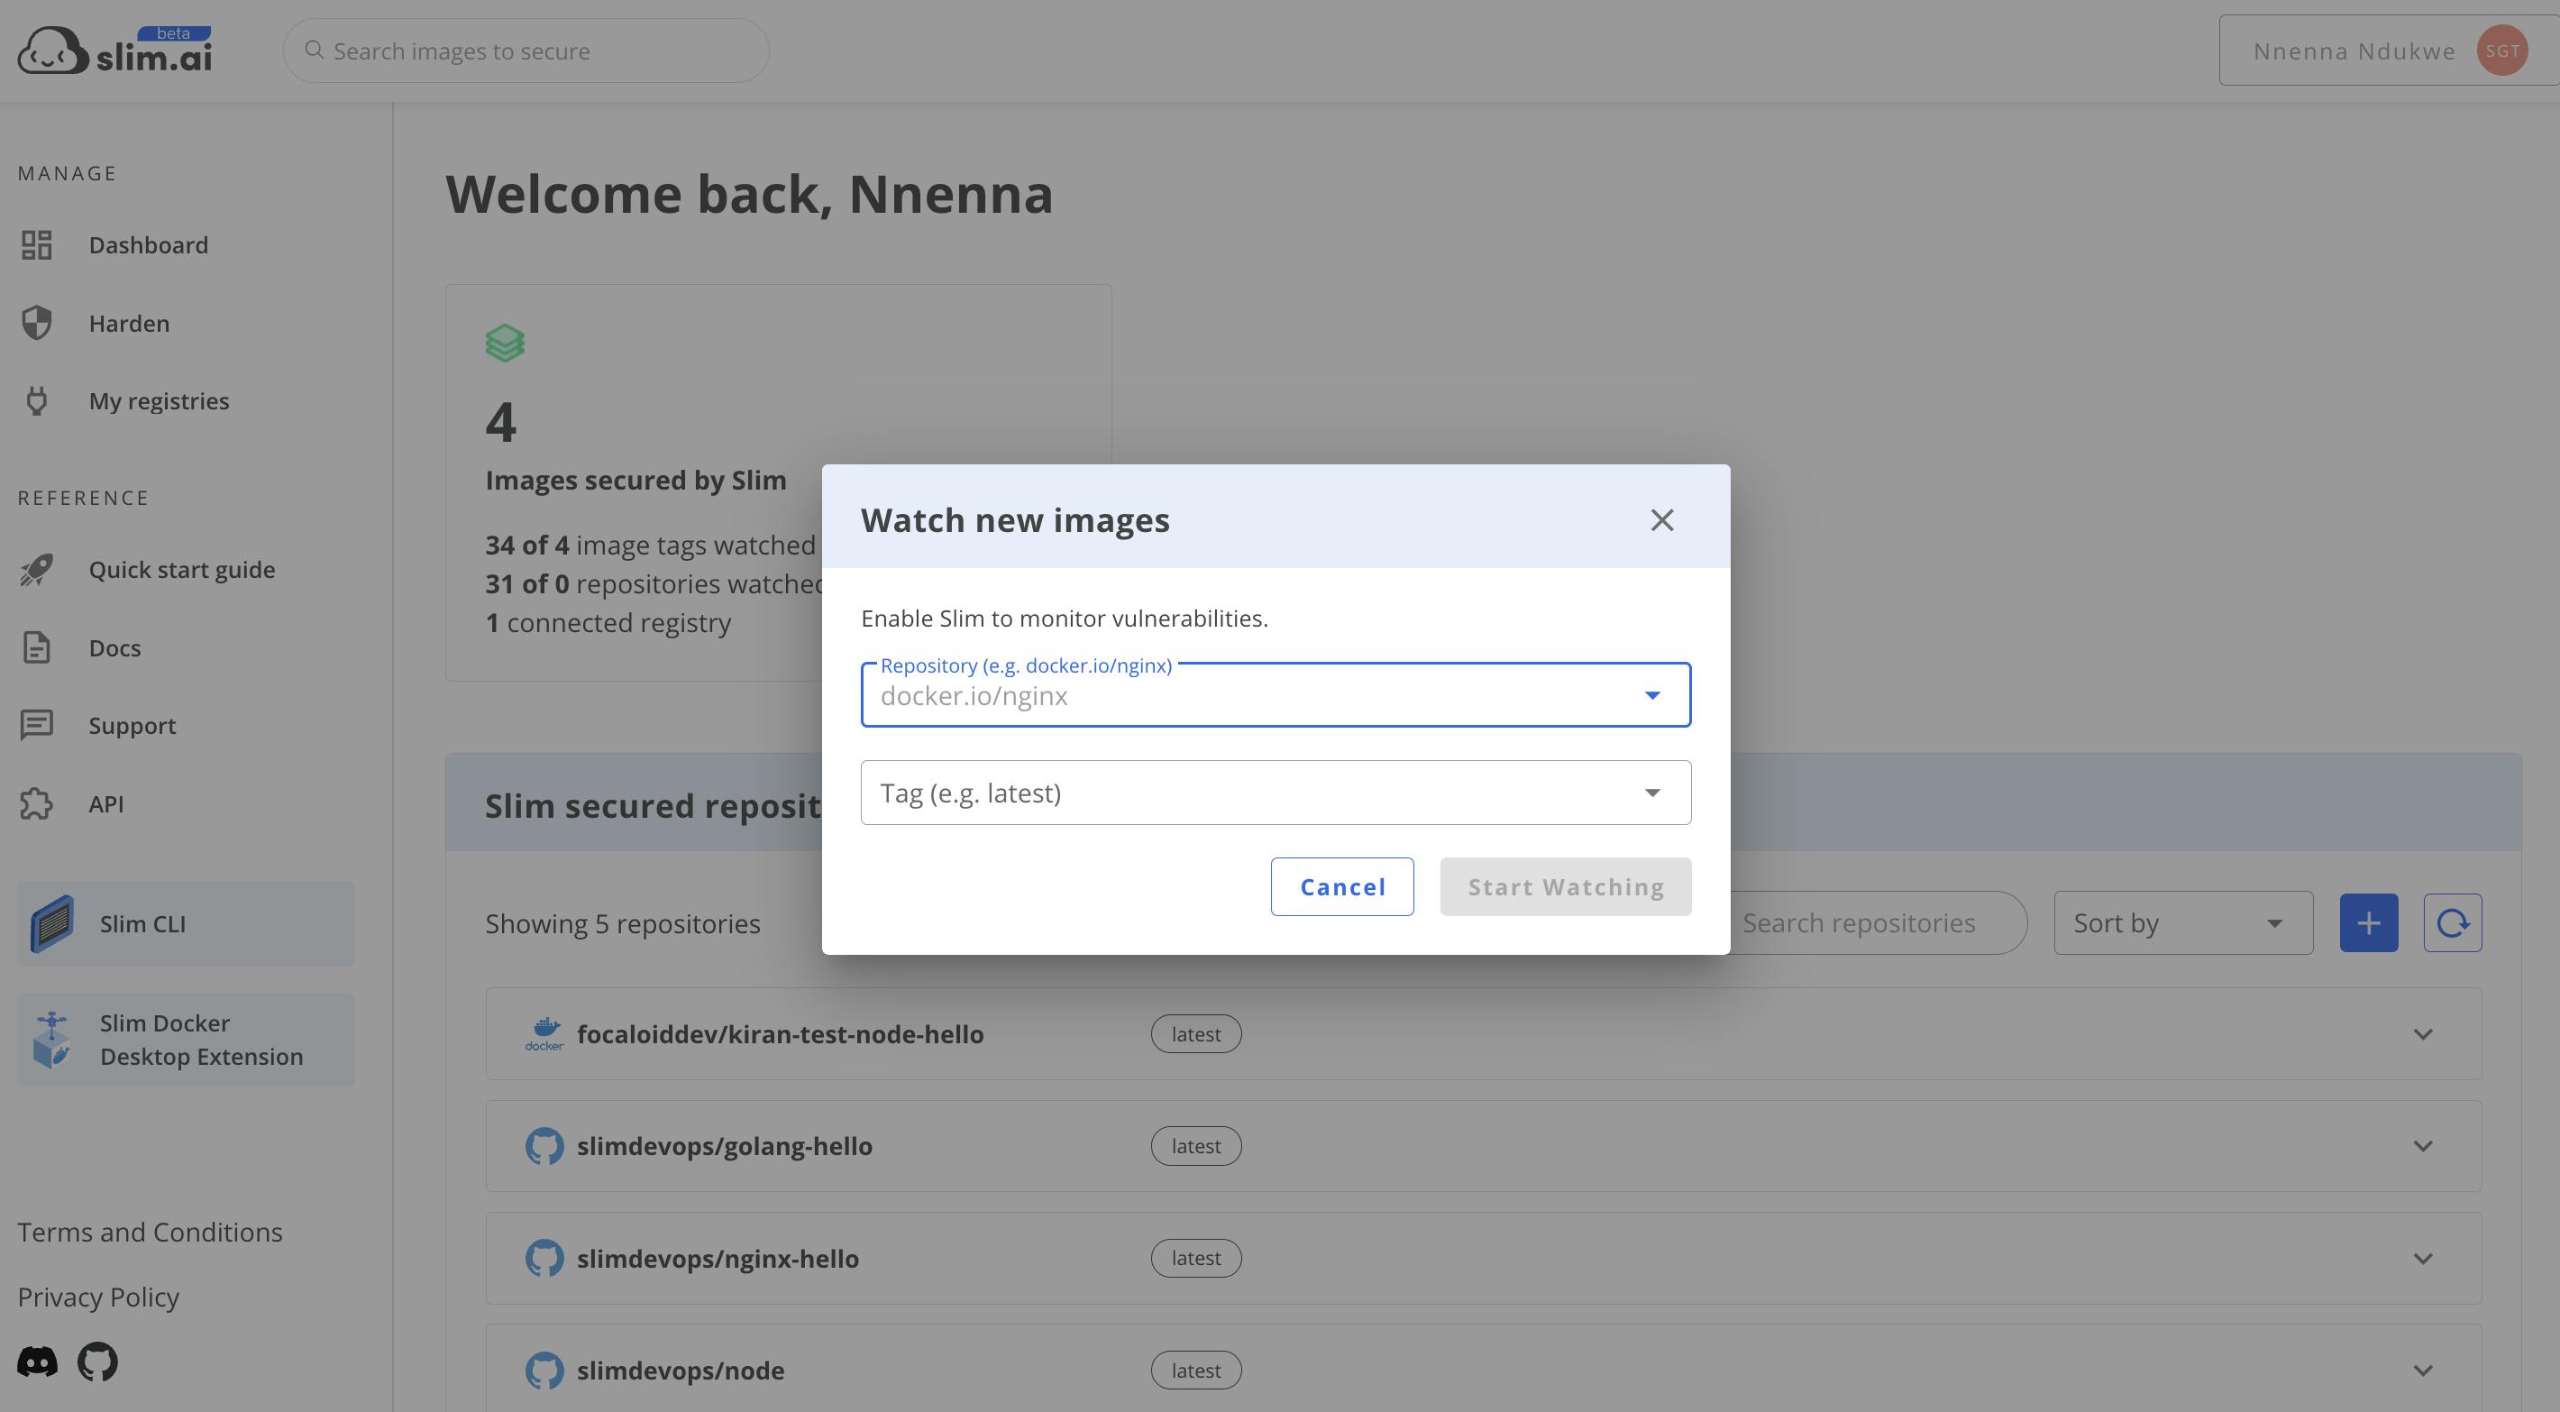Image resolution: width=2560 pixels, height=1412 pixels.
Task: Click latest tag on slimdevops/golang-hello
Action: click(1195, 1145)
